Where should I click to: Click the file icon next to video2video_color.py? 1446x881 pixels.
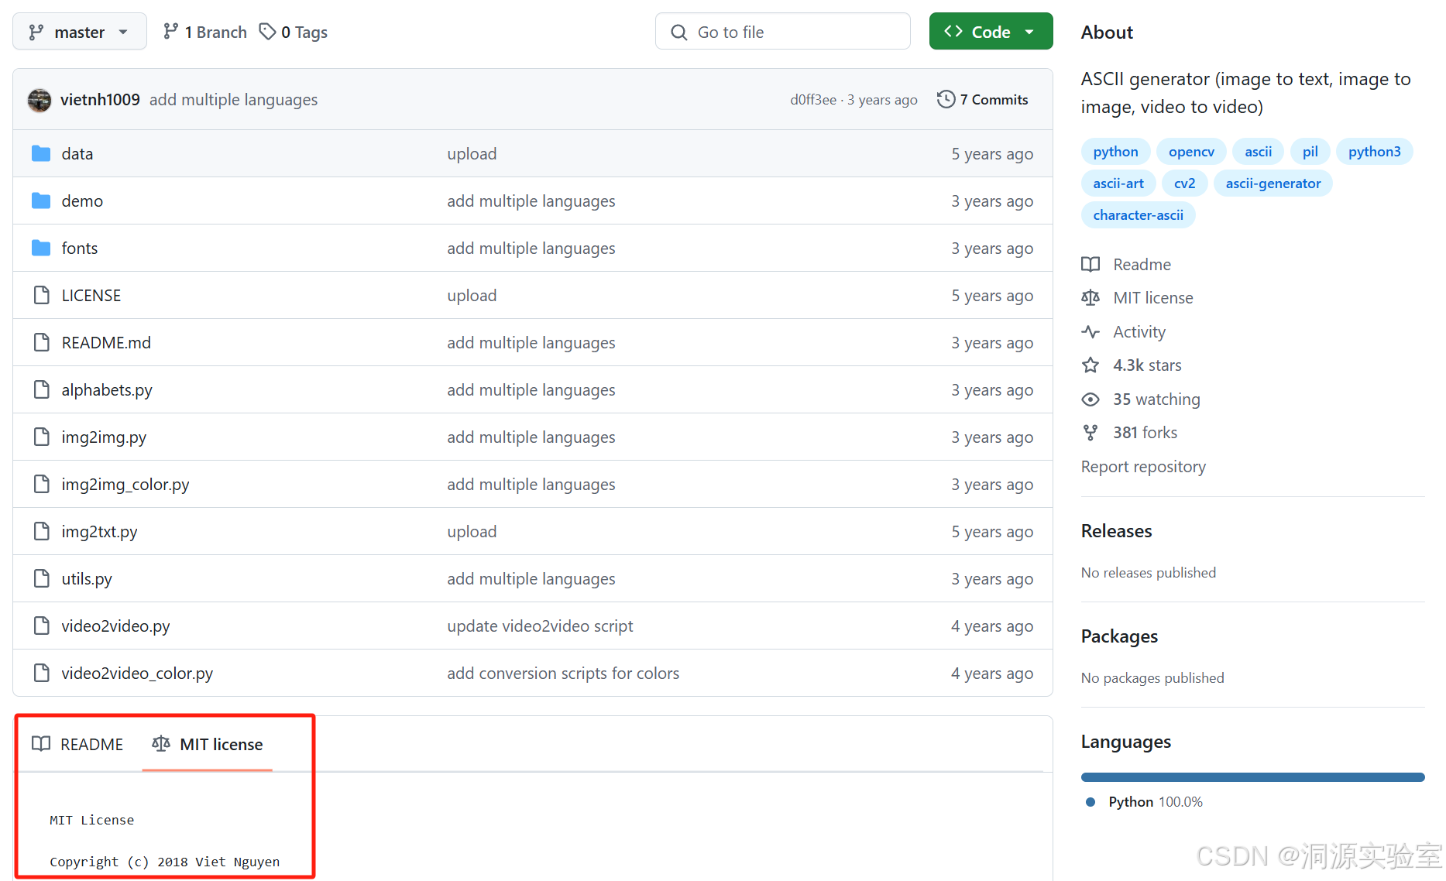point(42,674)
